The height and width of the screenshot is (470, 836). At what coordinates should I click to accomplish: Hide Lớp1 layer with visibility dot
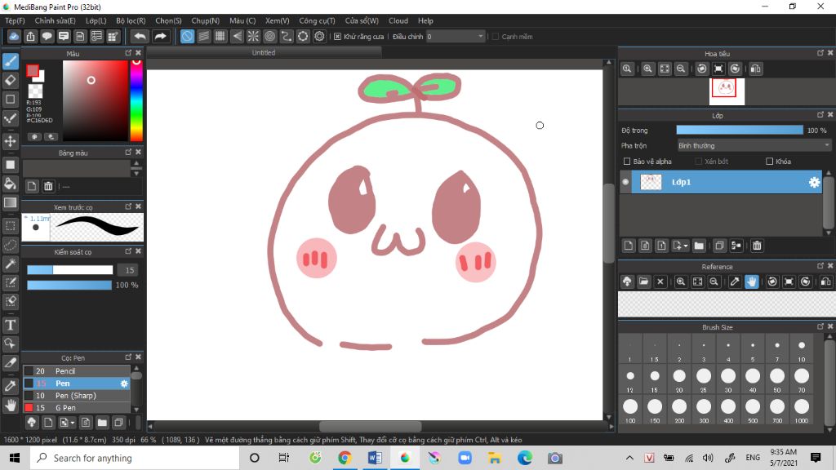(x=626, y=182)
